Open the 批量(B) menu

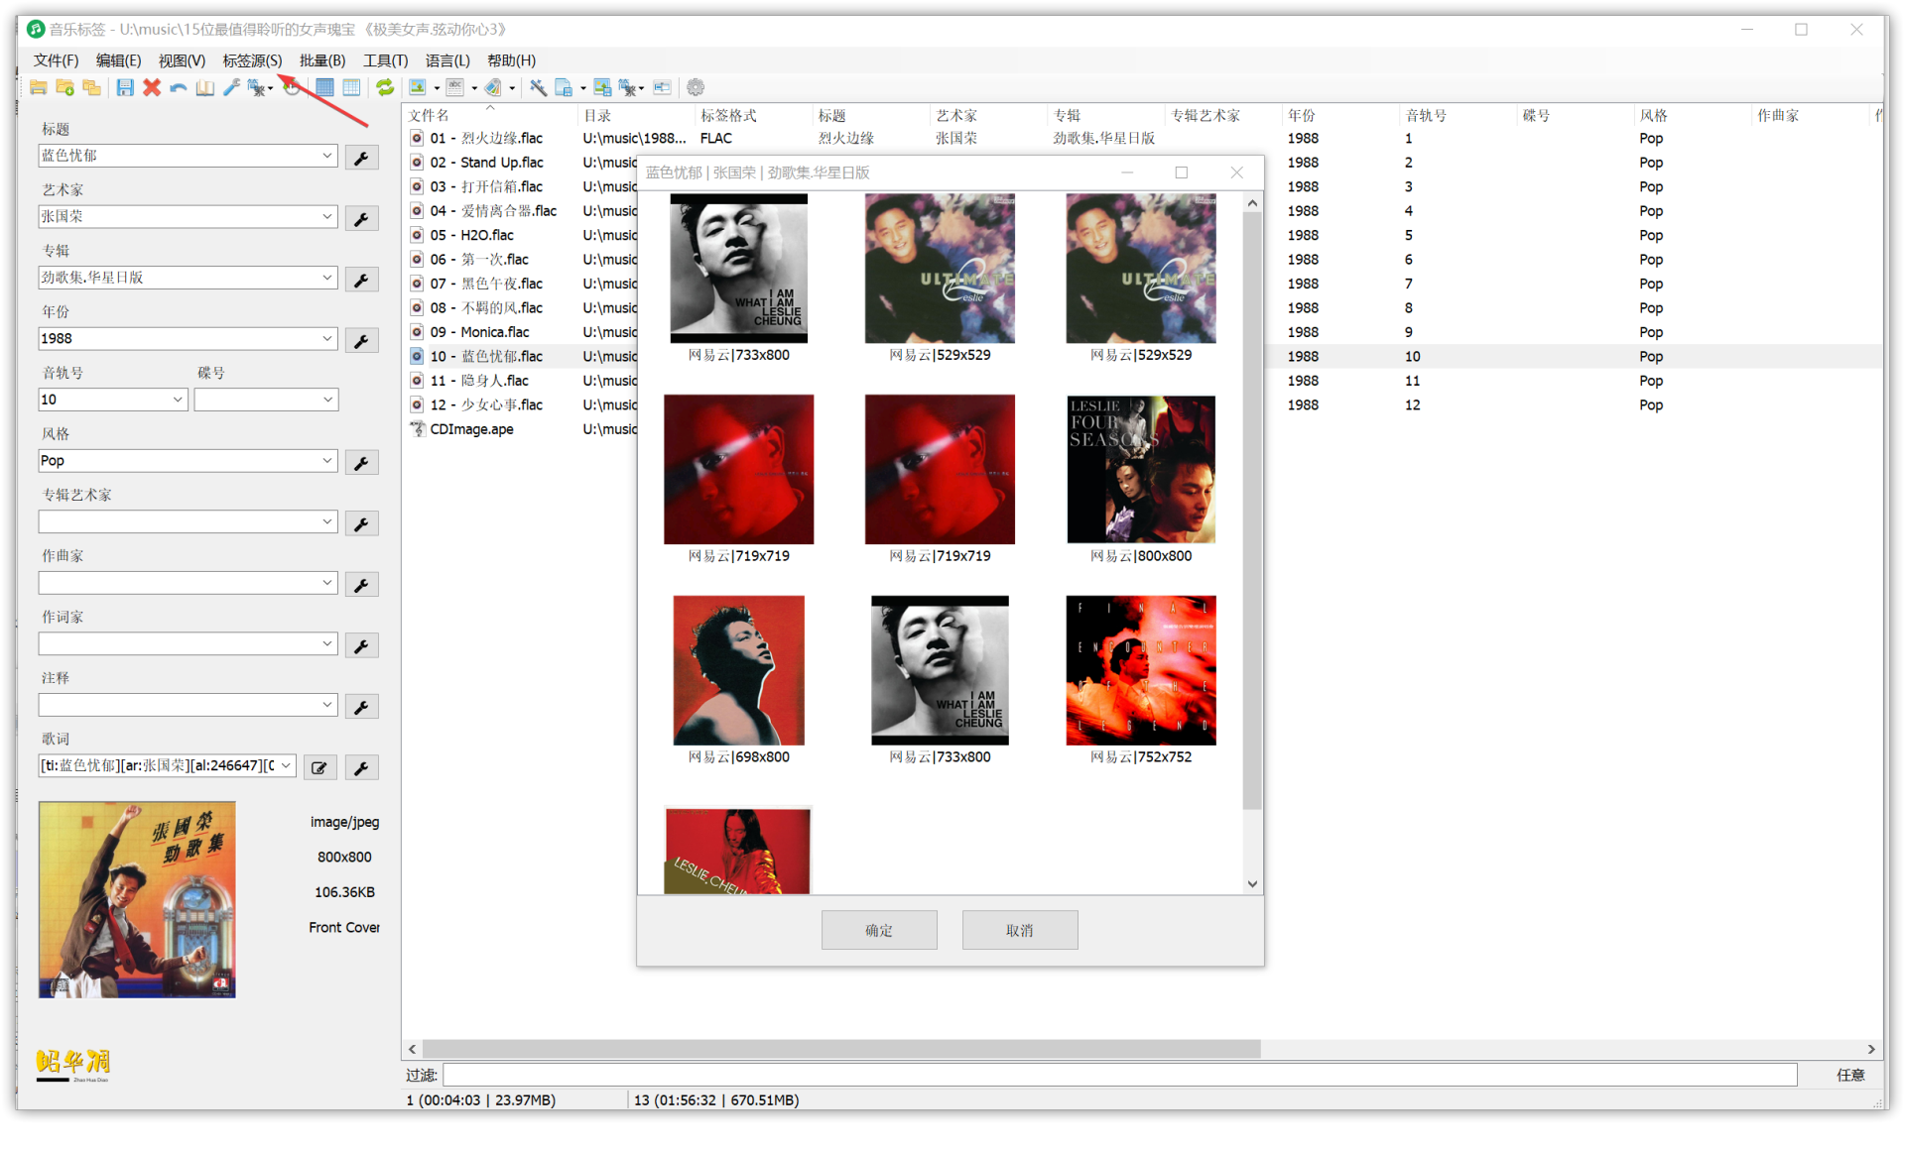coord(322,60)
